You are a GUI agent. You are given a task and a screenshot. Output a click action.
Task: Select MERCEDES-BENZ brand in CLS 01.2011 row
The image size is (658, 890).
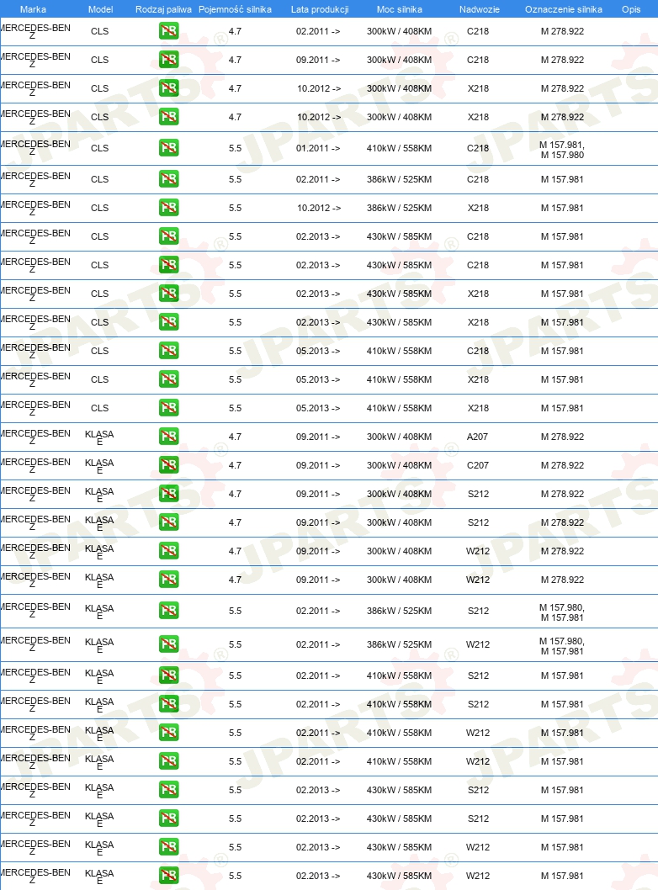(x=35, y=147)
